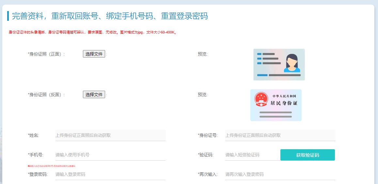The width and height of the screenshot is (378, 184).
Task: Focus the 身份证号 ID number field
Action: click(x=280, y=135)
